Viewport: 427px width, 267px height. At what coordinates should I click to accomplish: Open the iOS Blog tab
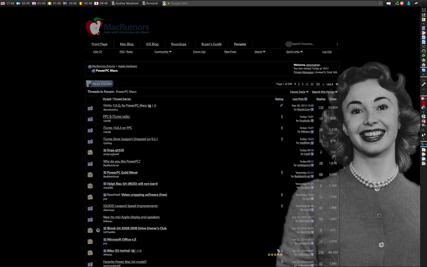pyautogui.click(x=152, y=44)
